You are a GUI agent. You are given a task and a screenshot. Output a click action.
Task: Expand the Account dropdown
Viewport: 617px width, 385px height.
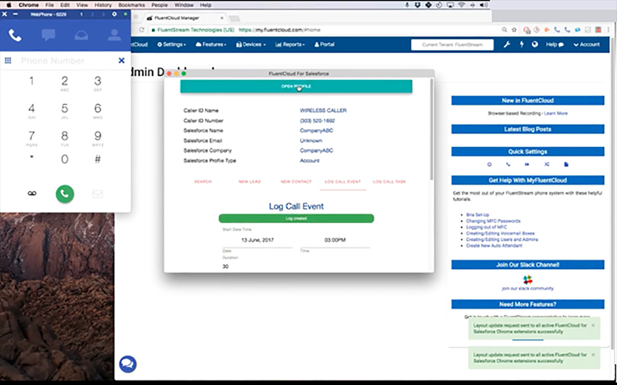pyautogui.click(x=587, y=44)
